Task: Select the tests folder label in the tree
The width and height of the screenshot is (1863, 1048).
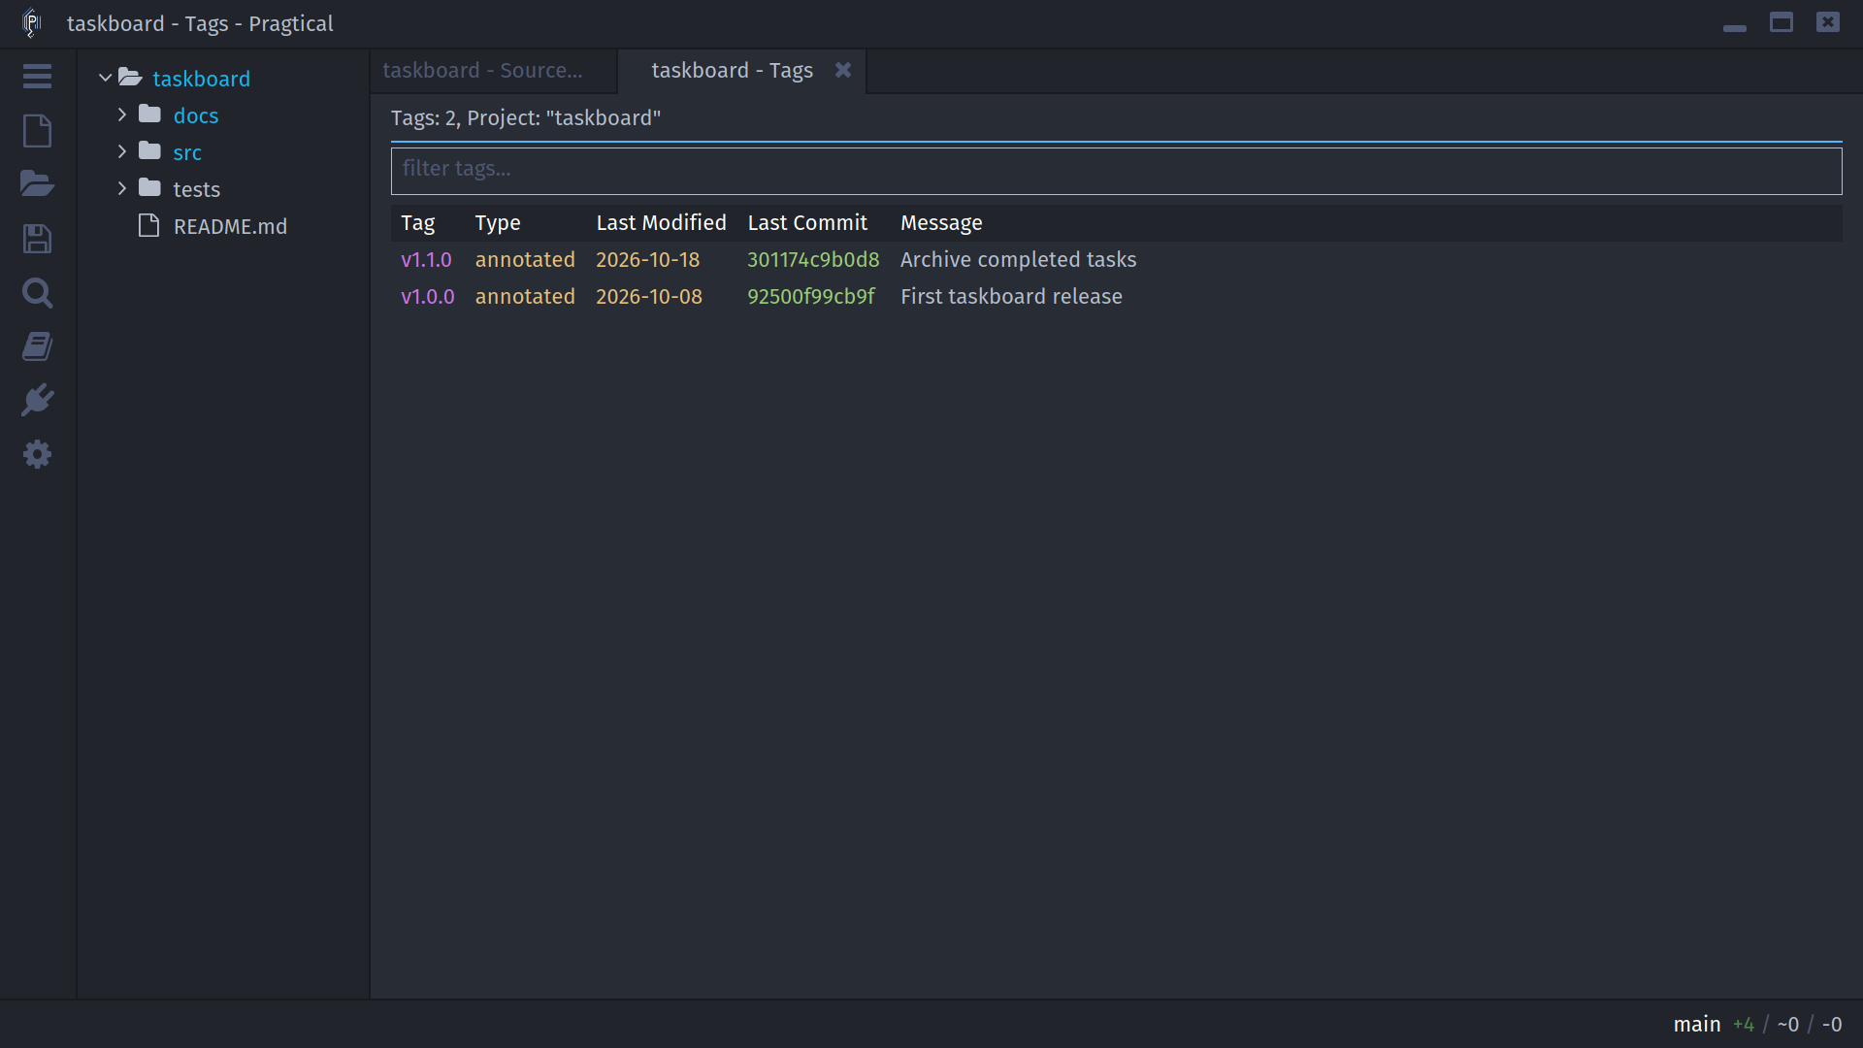Action: click(196, 189)
